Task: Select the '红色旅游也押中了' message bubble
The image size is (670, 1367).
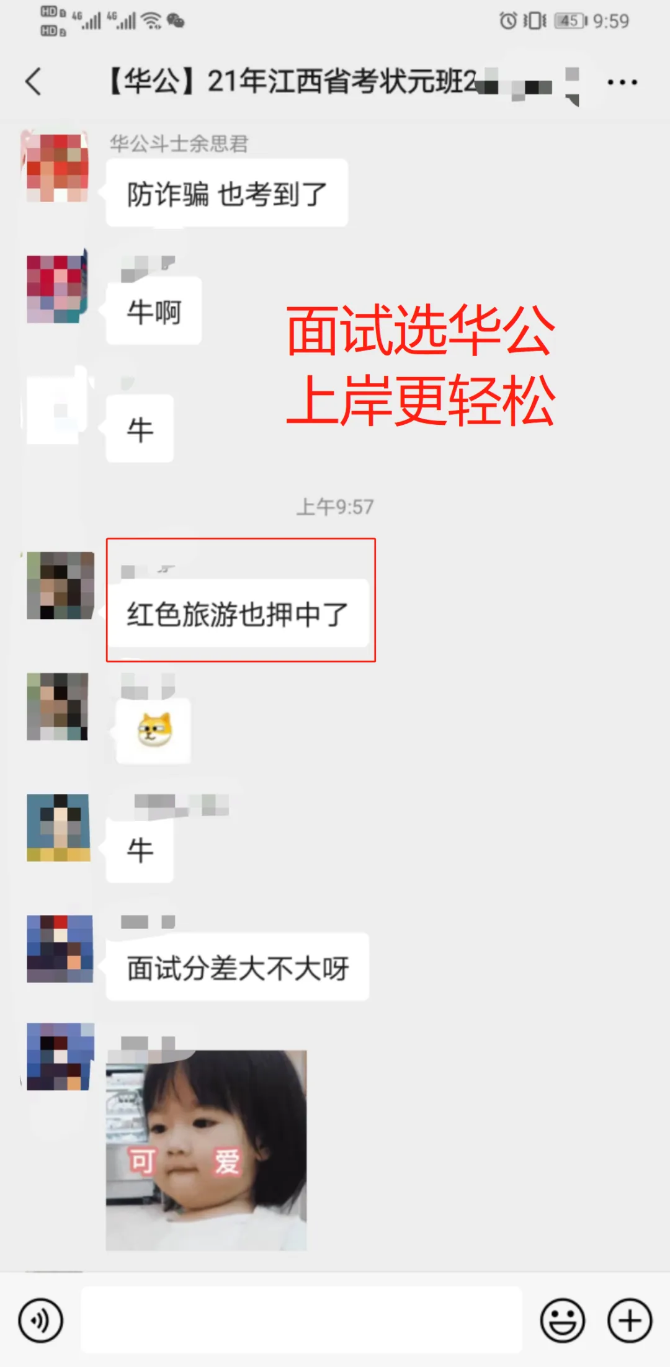Action: click(x=238, y=613)
